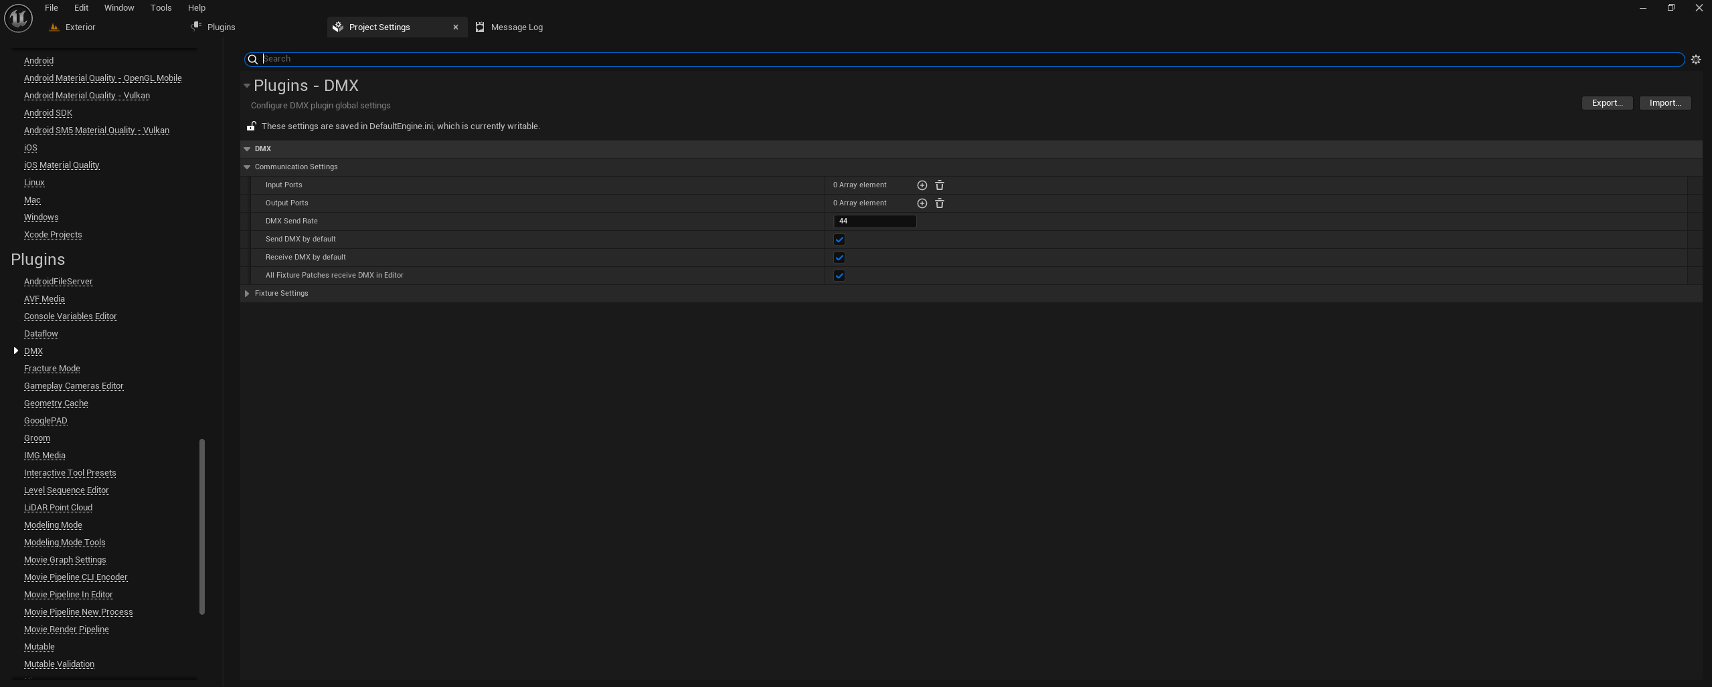
Task: Close the Project Settings tab
Action: 456,27
